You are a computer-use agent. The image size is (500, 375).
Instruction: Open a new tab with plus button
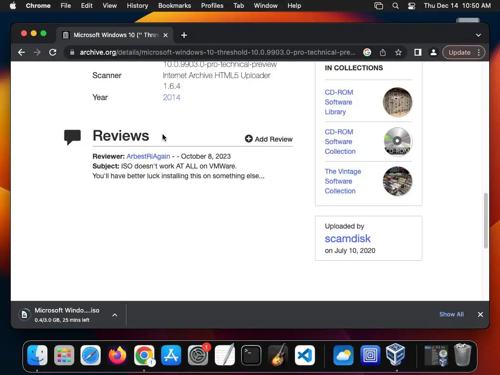tap(184, 35)
